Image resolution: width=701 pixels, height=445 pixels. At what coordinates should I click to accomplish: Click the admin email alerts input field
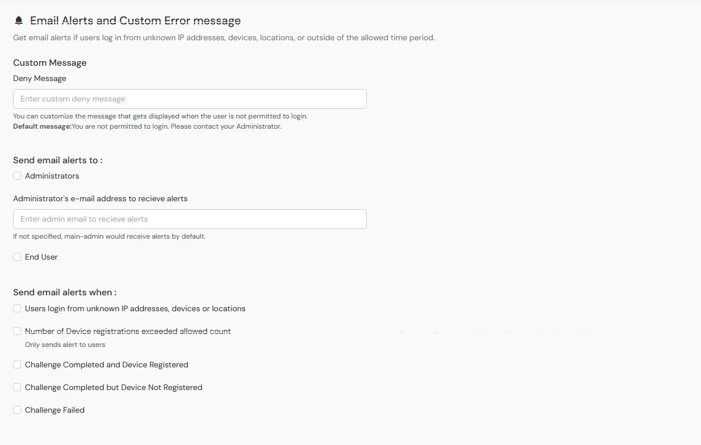(x=190, y=219)
